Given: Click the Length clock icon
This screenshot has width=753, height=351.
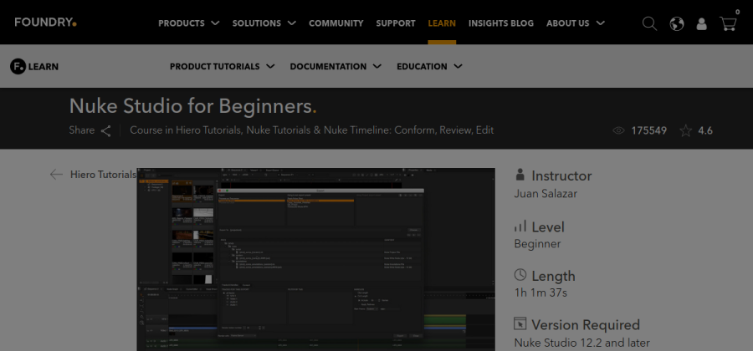Looking at the screenshot, I should pyautogui.click(x=520, y=275).
